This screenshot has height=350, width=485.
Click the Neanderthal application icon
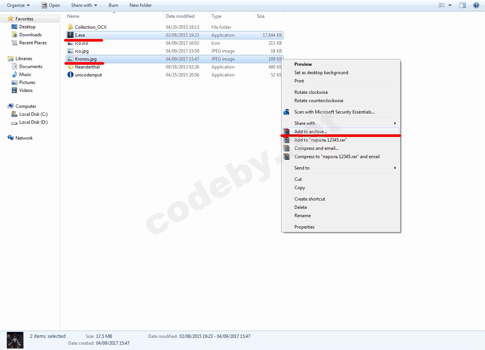(x=70, y=67)
